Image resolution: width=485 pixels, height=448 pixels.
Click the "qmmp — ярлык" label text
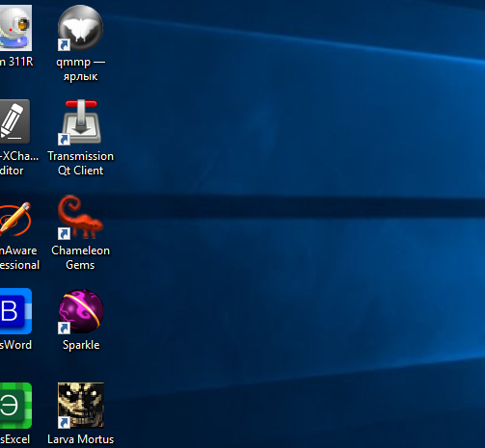click(x=81, y=69)
